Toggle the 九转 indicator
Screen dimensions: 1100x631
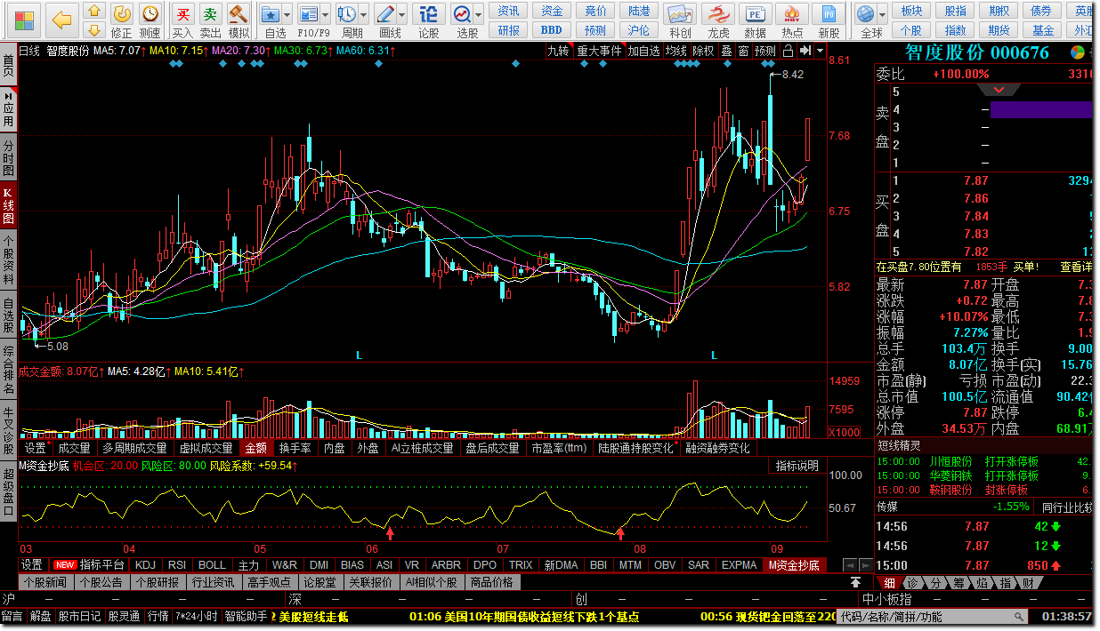(x=558, y=51)
